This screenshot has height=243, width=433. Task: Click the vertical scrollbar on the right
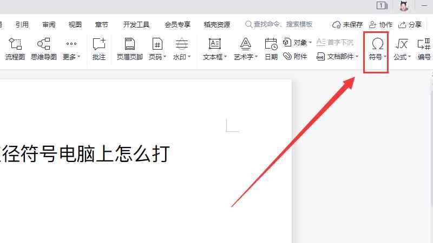point(431,149)
